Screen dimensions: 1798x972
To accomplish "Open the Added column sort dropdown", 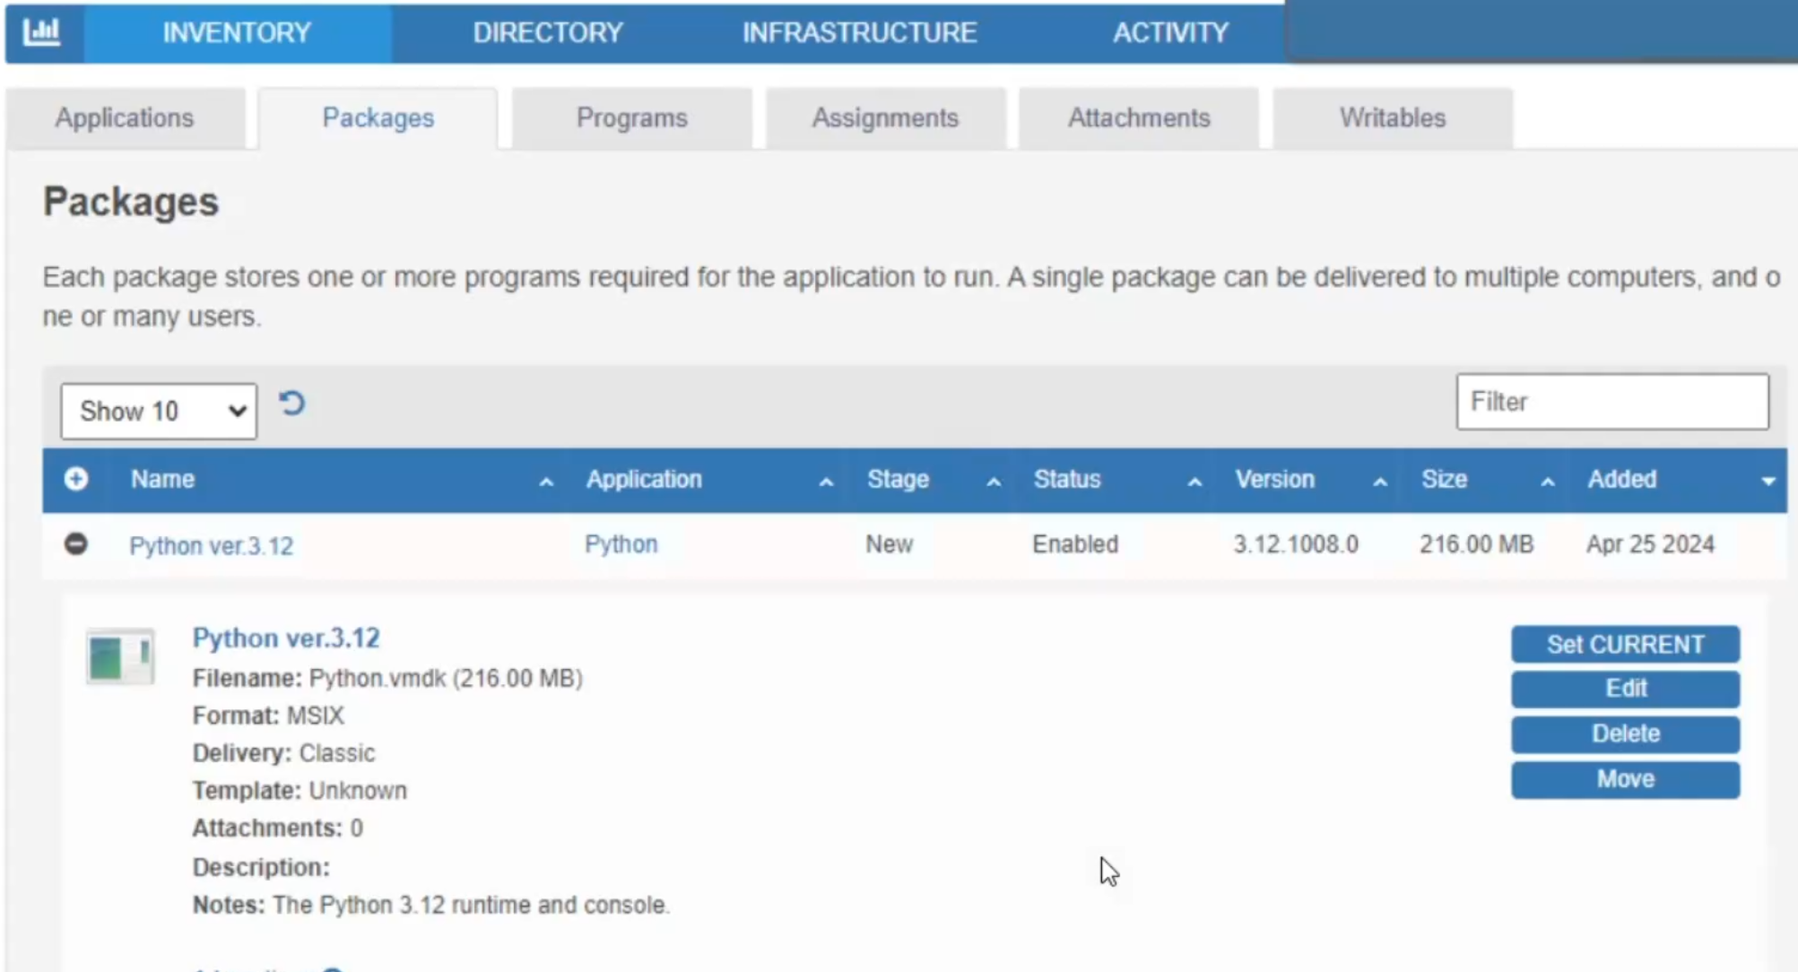I will (x=1768, y=482).
